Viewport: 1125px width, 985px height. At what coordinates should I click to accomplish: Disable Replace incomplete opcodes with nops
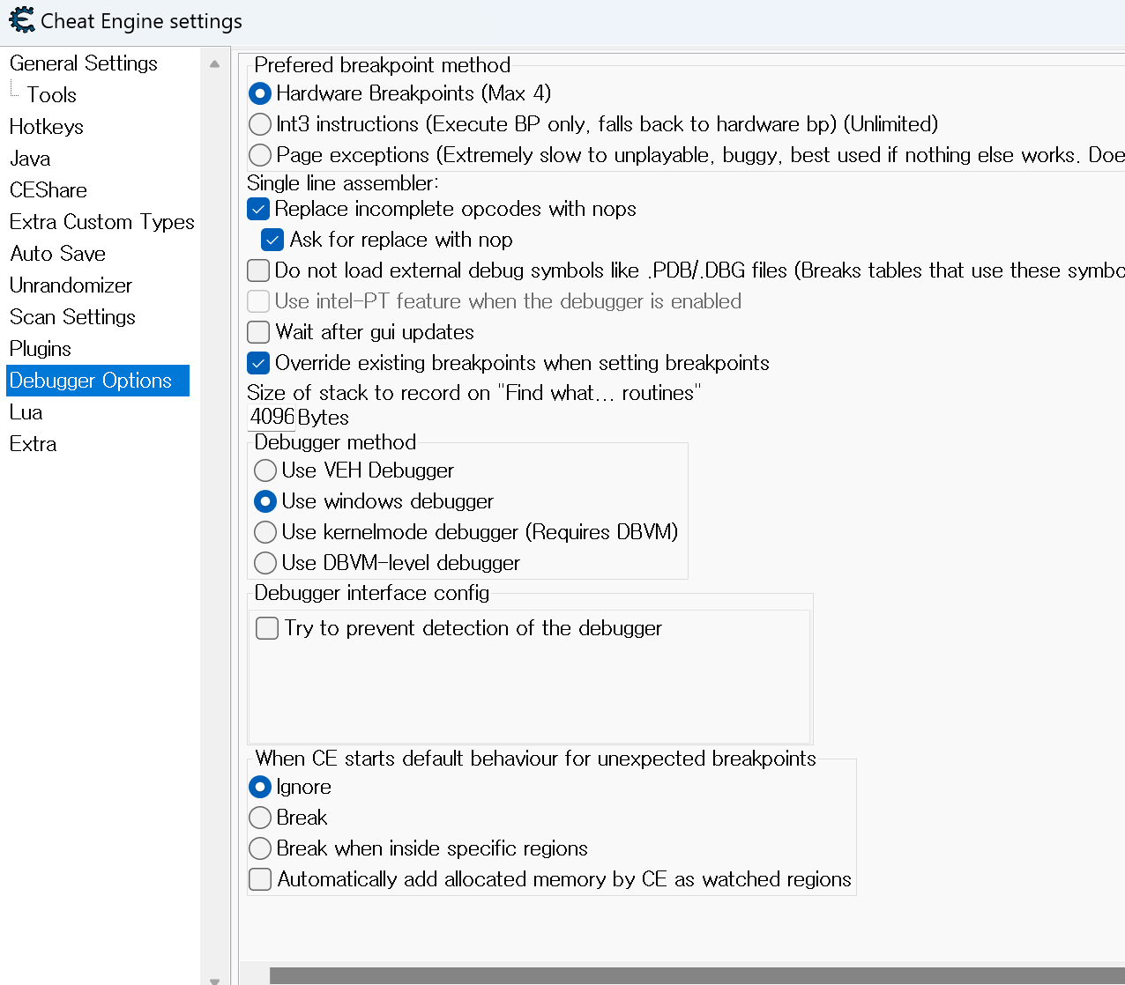tap(258, 209)
